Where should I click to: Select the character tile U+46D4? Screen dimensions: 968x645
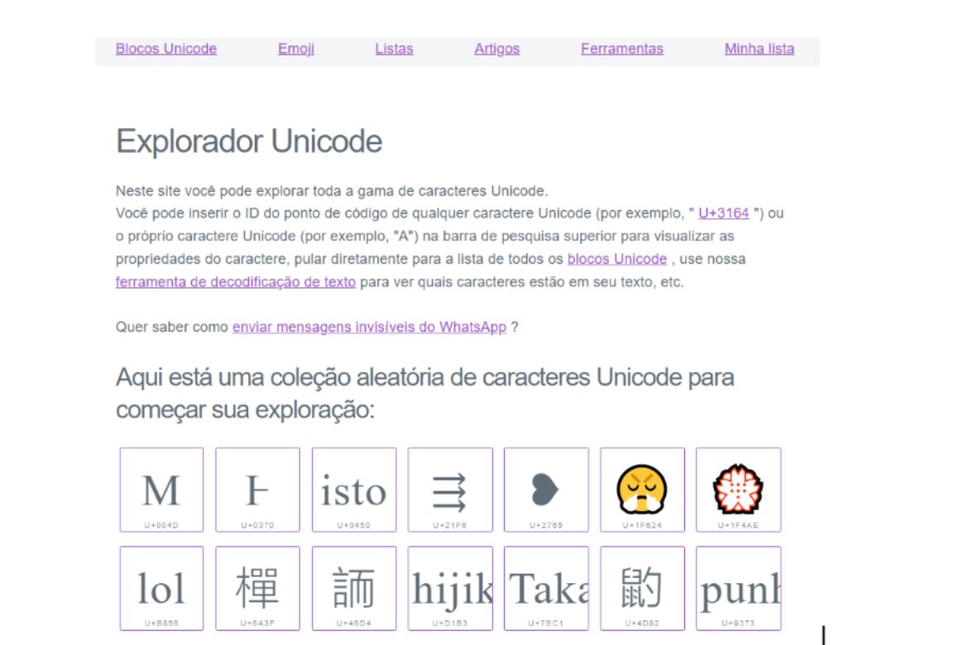click(354, 587)
